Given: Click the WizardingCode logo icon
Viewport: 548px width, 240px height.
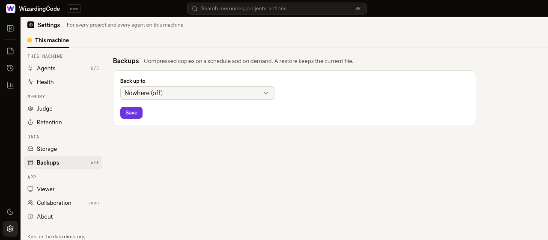Looking at the screenshot, I should point(11,9).
